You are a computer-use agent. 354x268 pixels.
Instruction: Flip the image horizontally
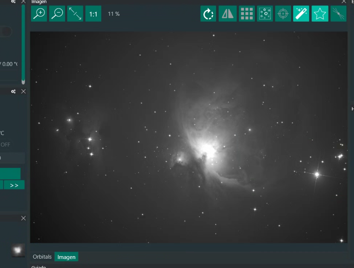coord(228,14)
